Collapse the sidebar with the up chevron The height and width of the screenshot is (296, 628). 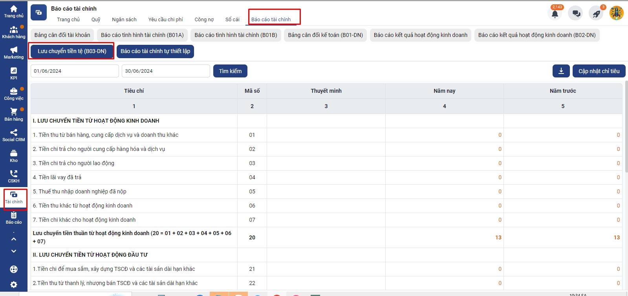14,239
